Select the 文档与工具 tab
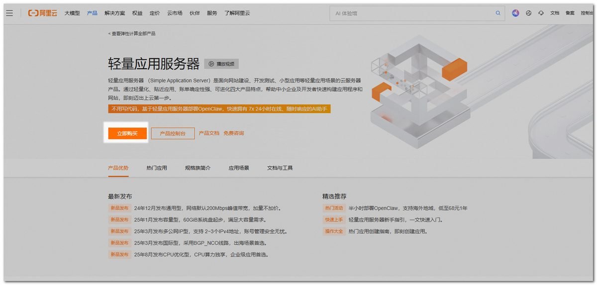597x285 pixels. (280, 168)
